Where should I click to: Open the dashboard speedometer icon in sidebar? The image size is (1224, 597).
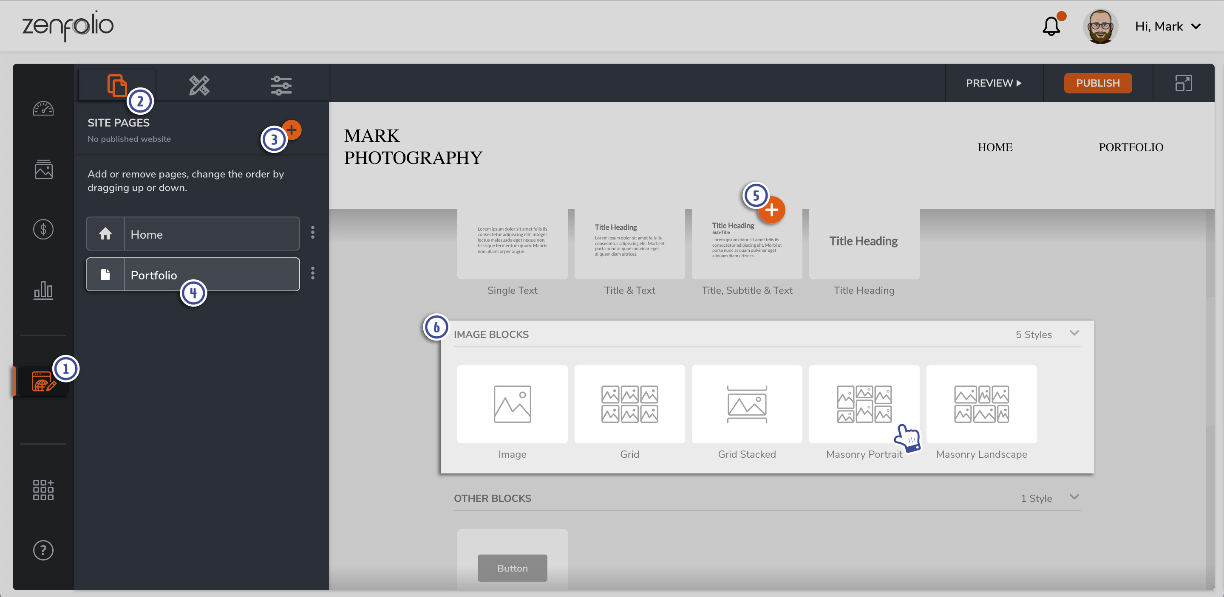pos(43,109)
